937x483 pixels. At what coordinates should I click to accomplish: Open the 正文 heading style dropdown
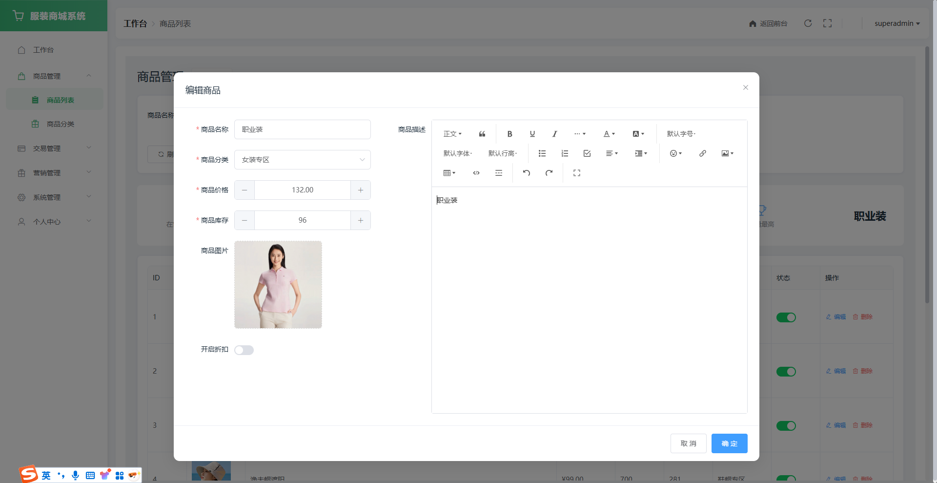click(x=452, y=134)
